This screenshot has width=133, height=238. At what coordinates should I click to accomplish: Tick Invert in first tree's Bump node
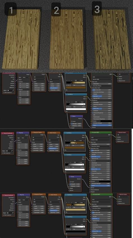tap(72, 122)
